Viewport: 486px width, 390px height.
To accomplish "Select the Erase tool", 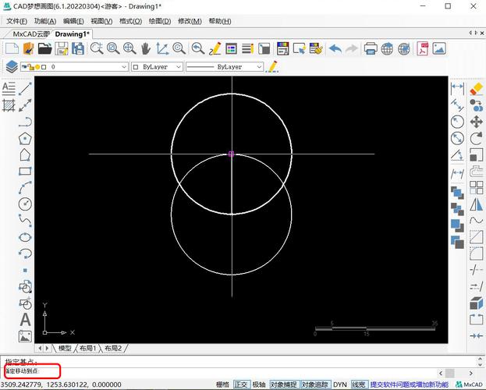I will (x=477, y=89).
